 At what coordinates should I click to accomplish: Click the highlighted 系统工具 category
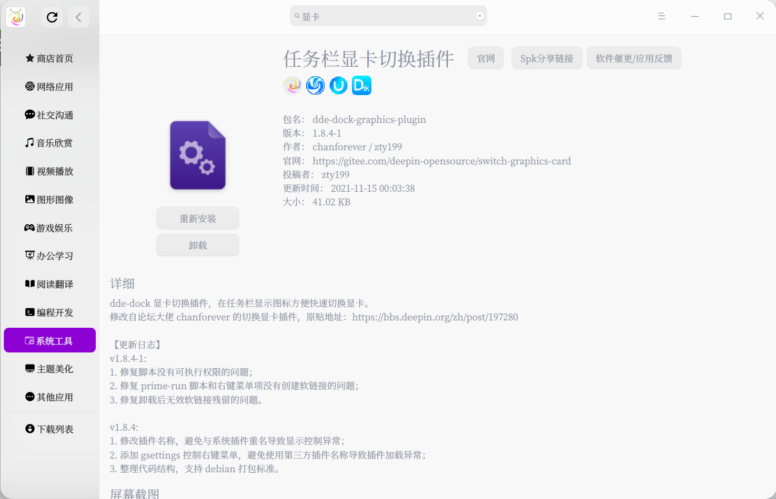(49, 340)
